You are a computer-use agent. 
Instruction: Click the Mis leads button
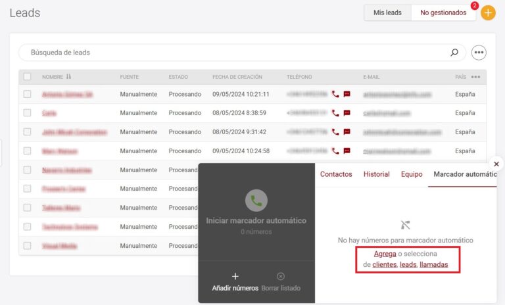387,12
